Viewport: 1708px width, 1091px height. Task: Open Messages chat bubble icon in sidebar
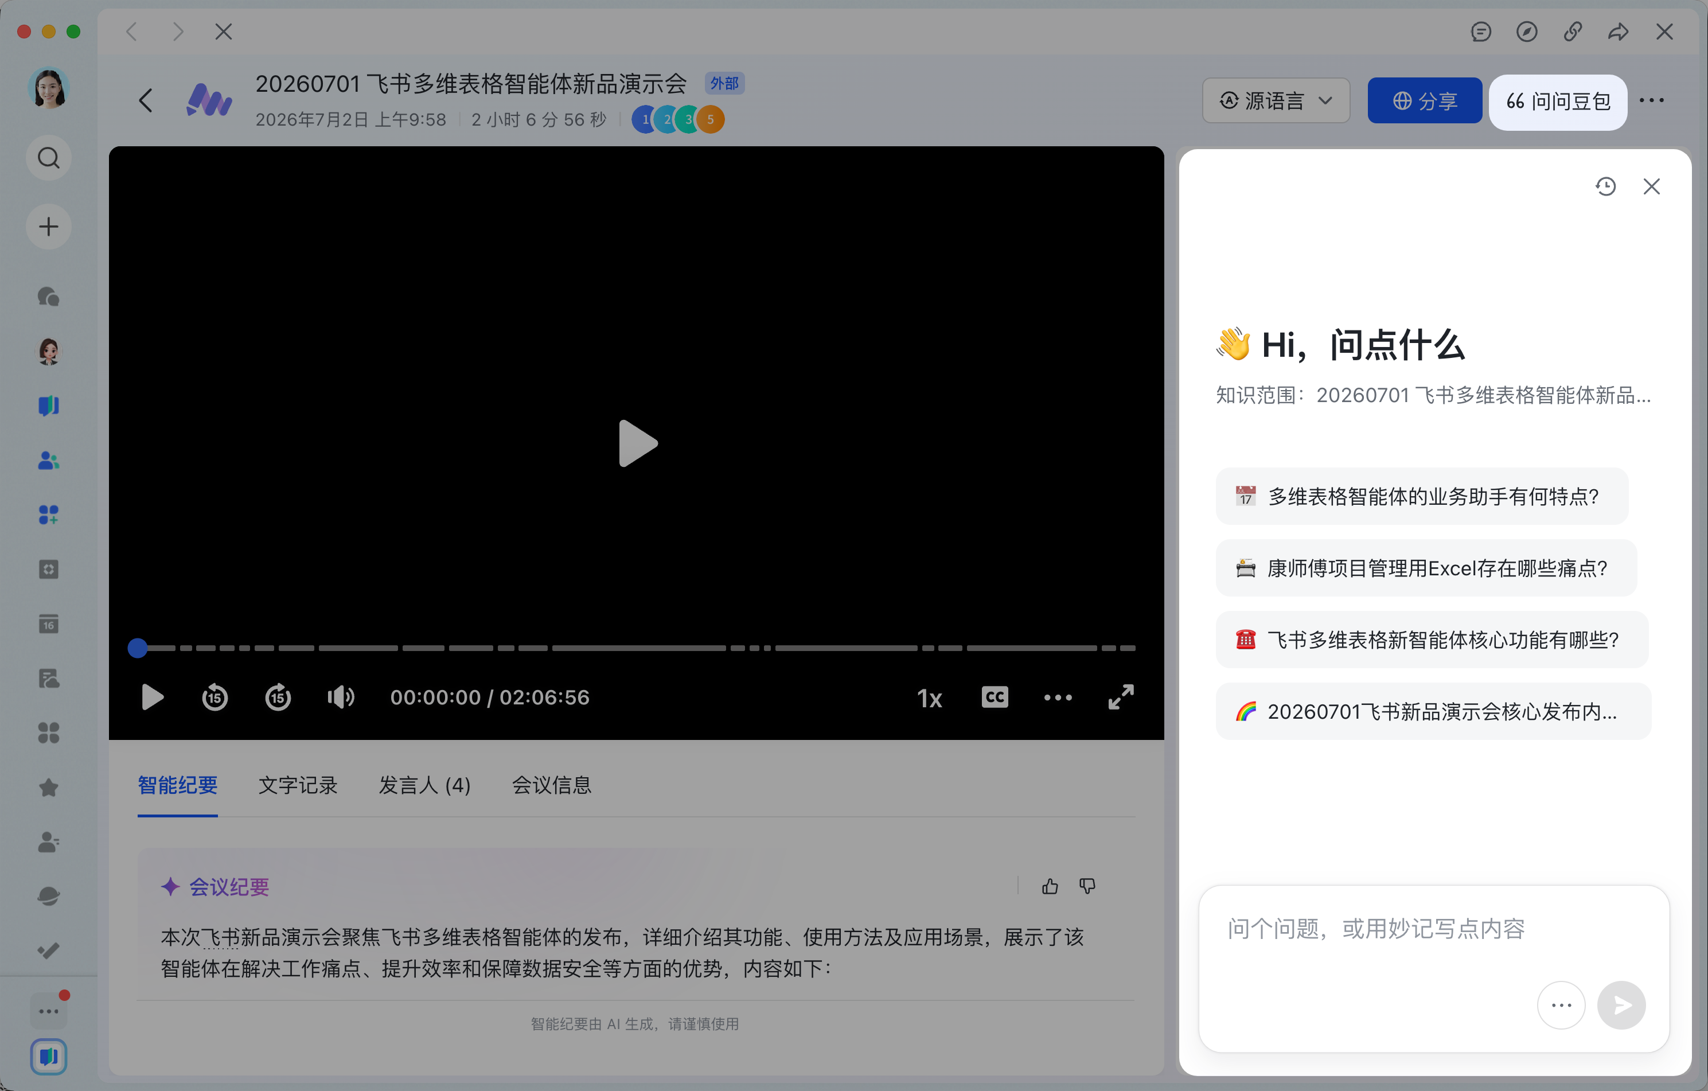click(48, 296)
